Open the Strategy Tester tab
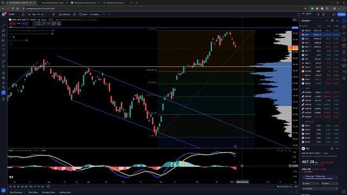 (x=48, y=192)
